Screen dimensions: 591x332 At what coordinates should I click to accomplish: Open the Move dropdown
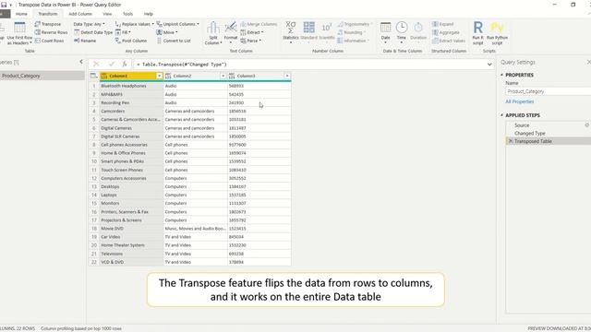[167, 32]
